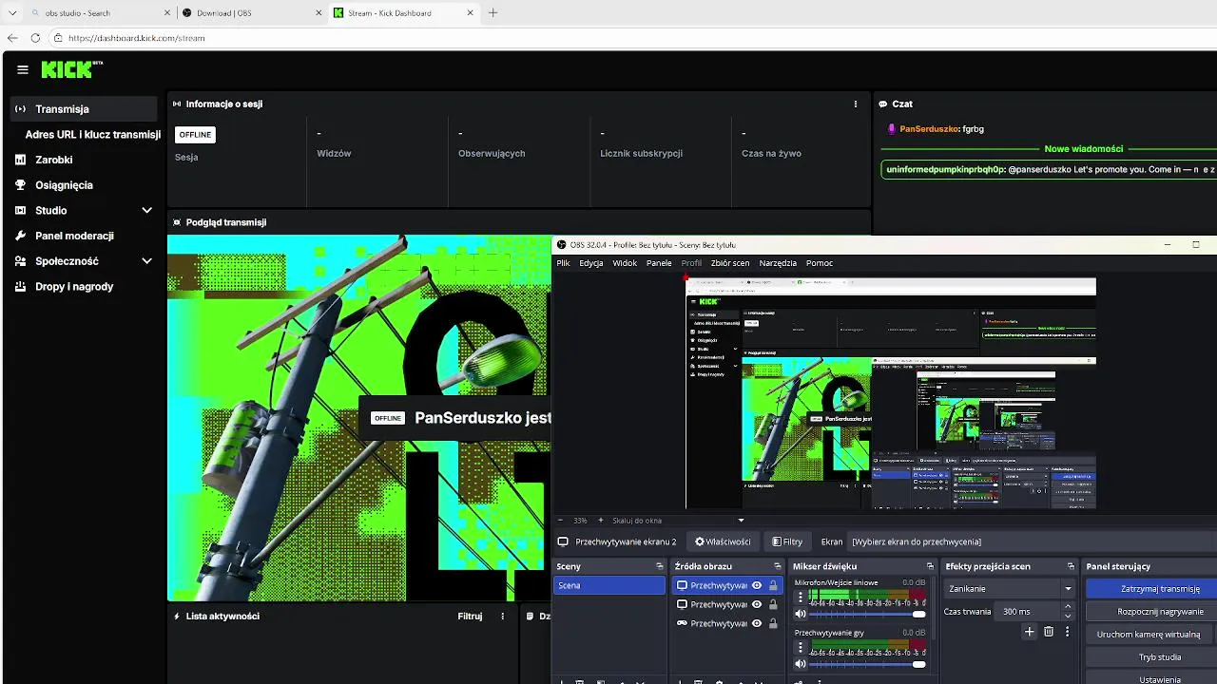The width and height of the screenshot is (1217, 684).
Task: Open Lista aktywności three-dot options
Action: [503, 617]
